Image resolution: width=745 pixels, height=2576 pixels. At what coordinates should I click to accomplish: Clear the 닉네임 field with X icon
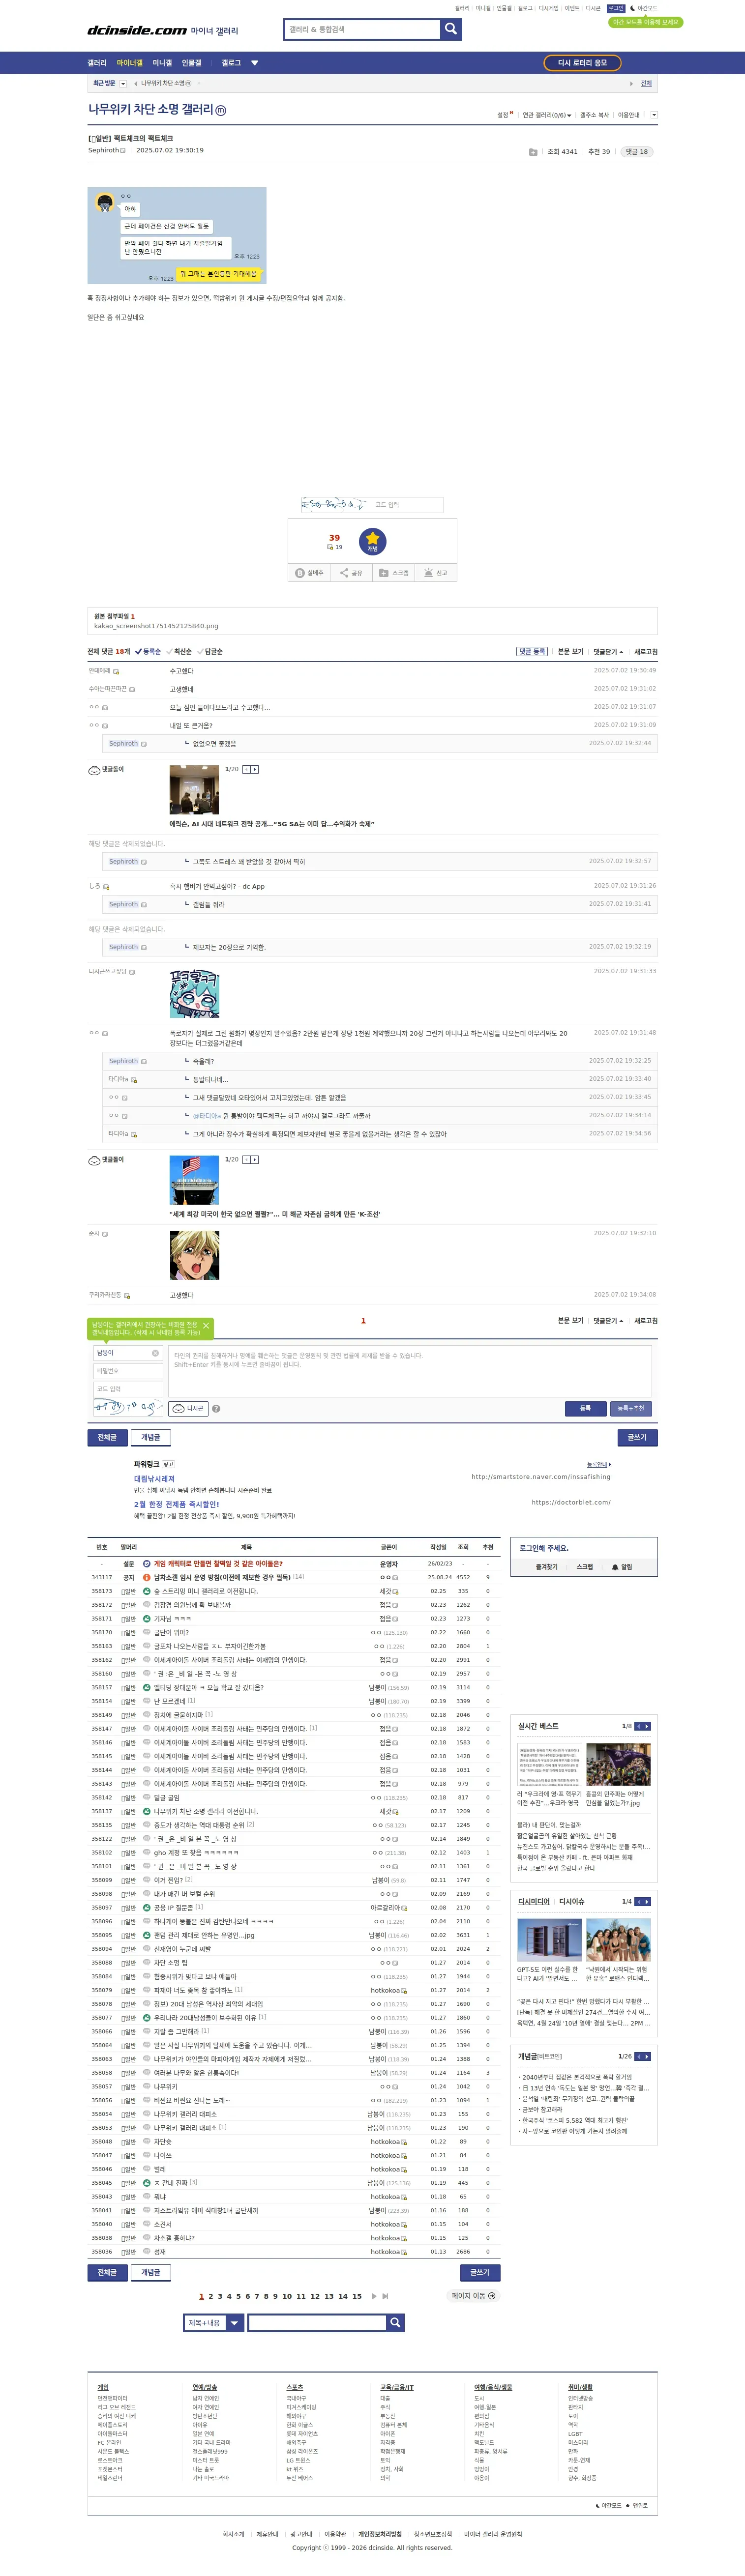coord(155,1353)
